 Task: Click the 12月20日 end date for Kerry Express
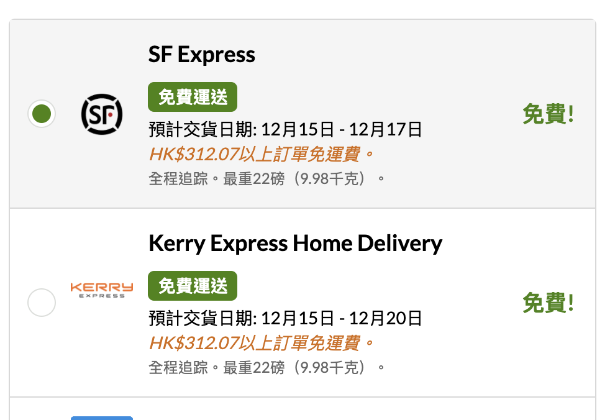click(385, 319)
